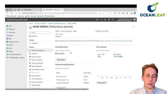The width and height of the screenshot is (167, 94).
Task: Click Windows | Windows devices breadcrumb
Action: (x=57, y=23)
